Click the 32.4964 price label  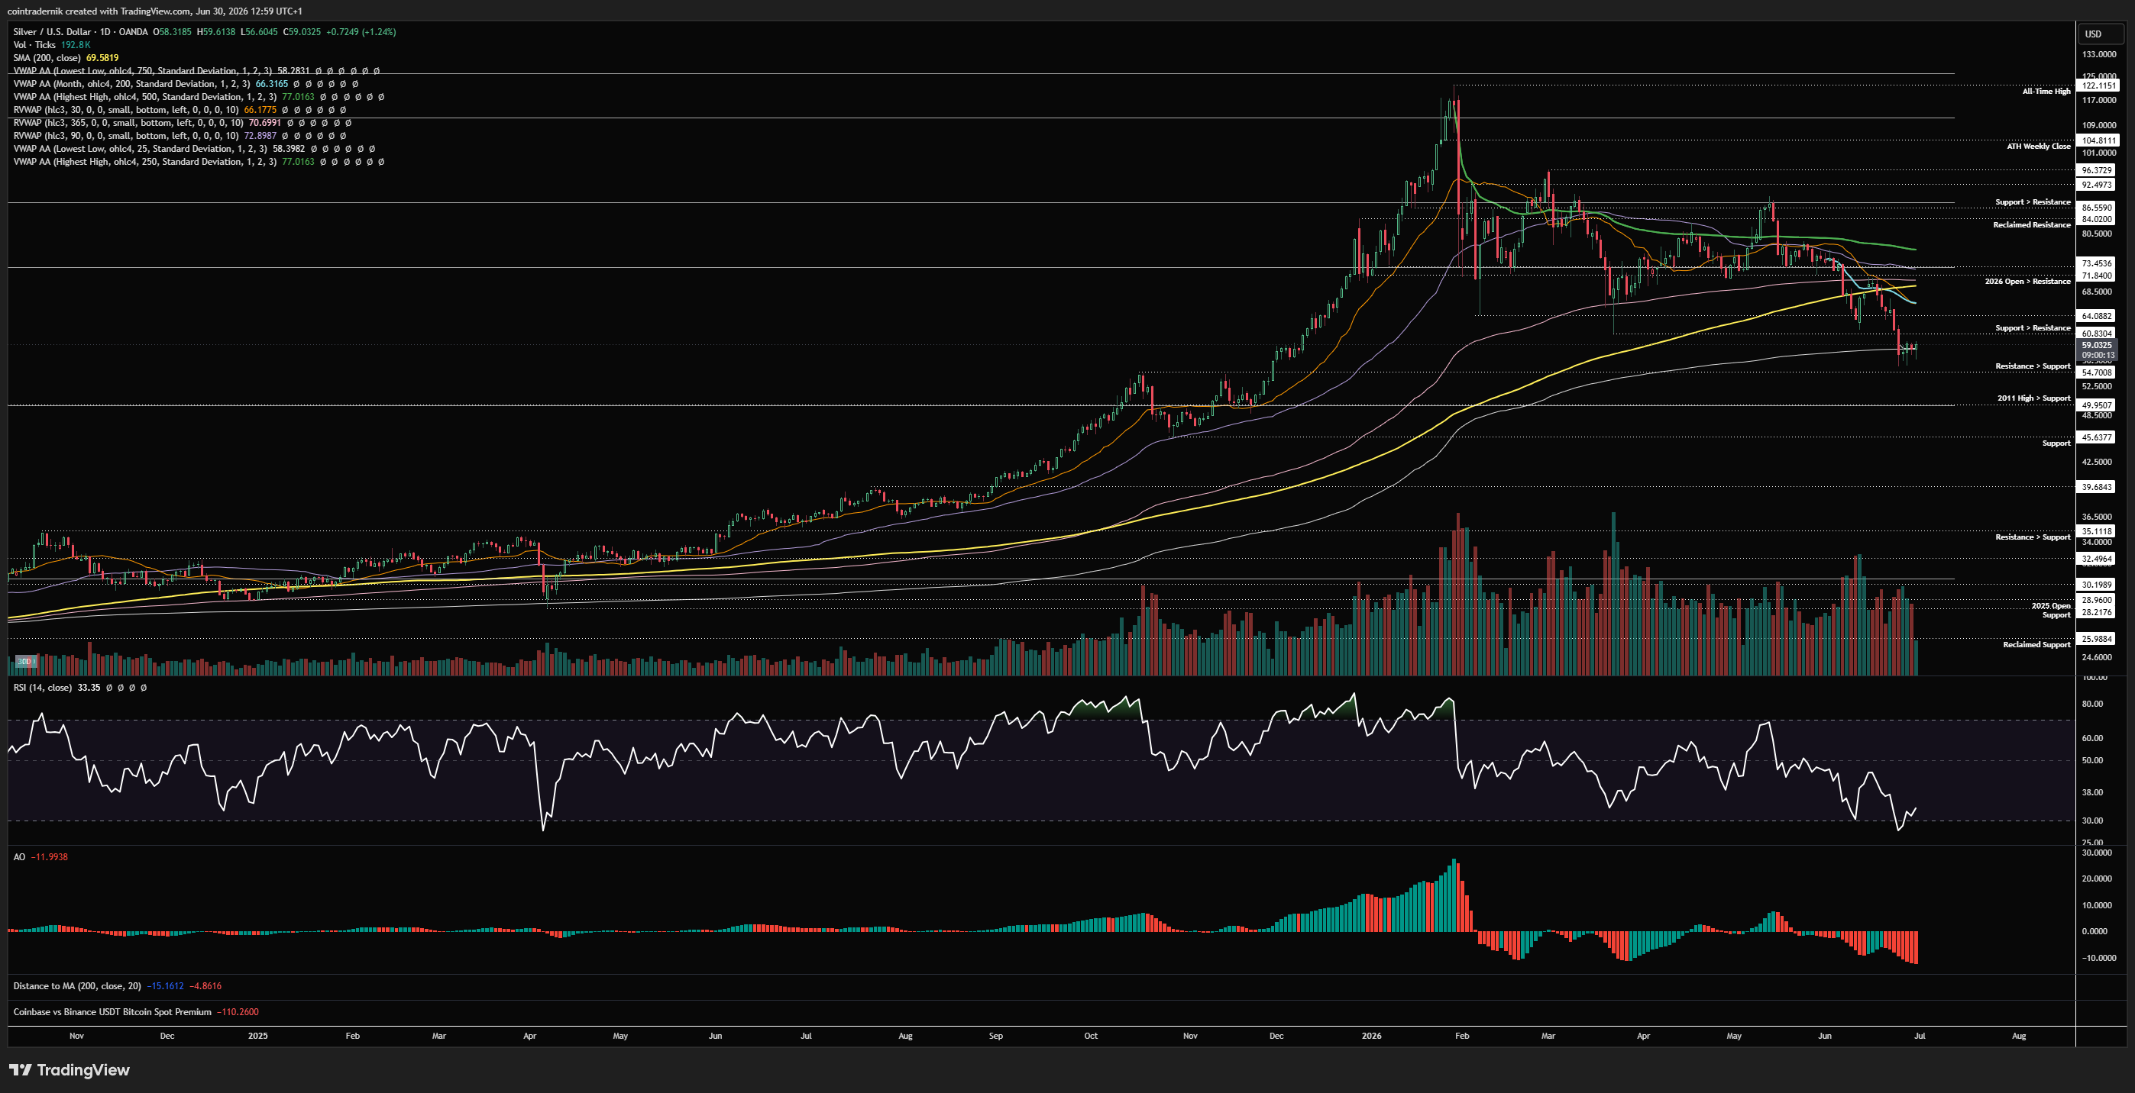pos(2097,559)
